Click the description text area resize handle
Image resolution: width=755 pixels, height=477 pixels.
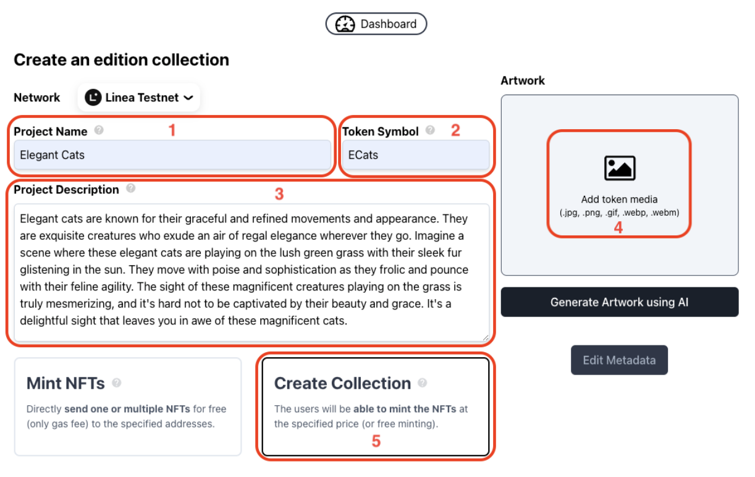point(485,337)
